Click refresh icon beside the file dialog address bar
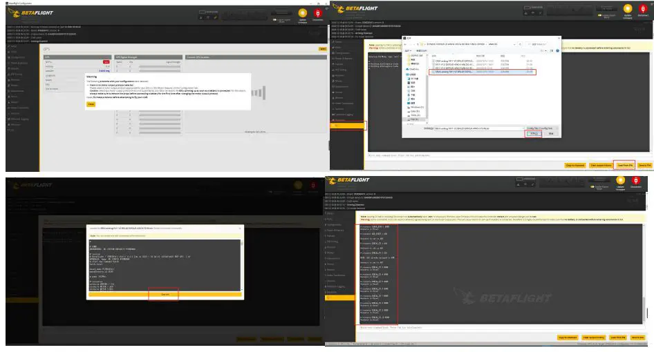 [x=520, y=44]
